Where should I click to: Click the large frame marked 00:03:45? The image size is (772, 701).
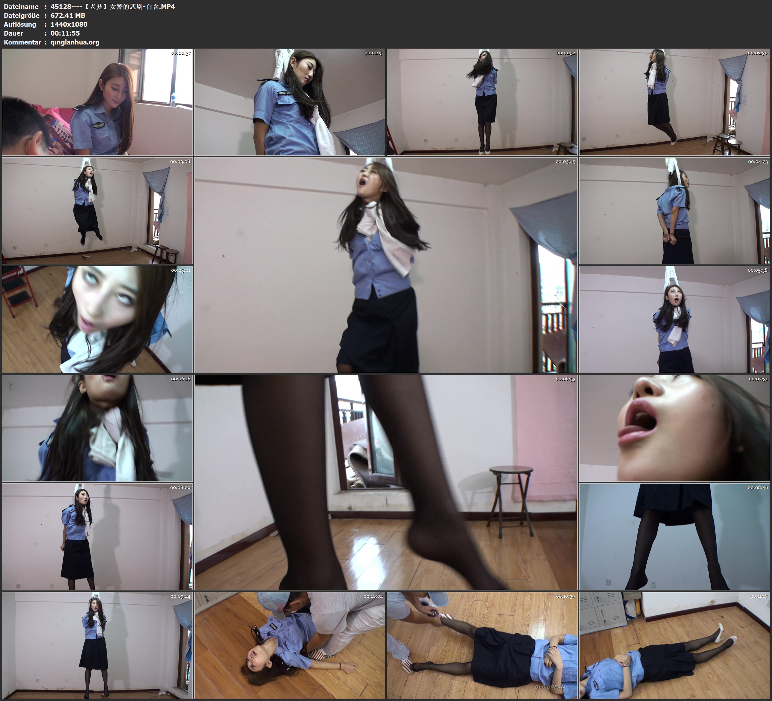point(386,265)
